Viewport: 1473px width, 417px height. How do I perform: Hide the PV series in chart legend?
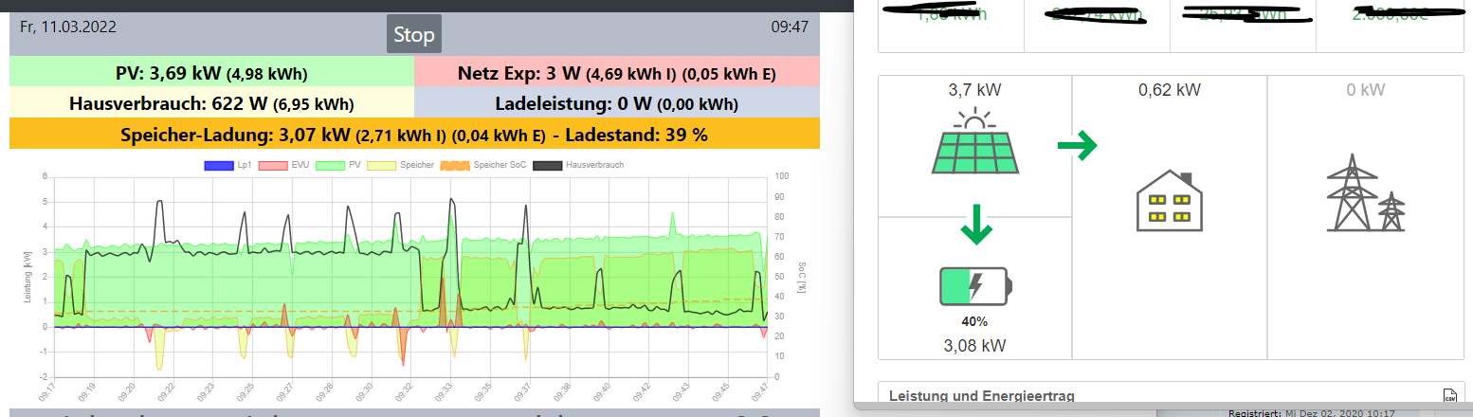click(336, 165)
